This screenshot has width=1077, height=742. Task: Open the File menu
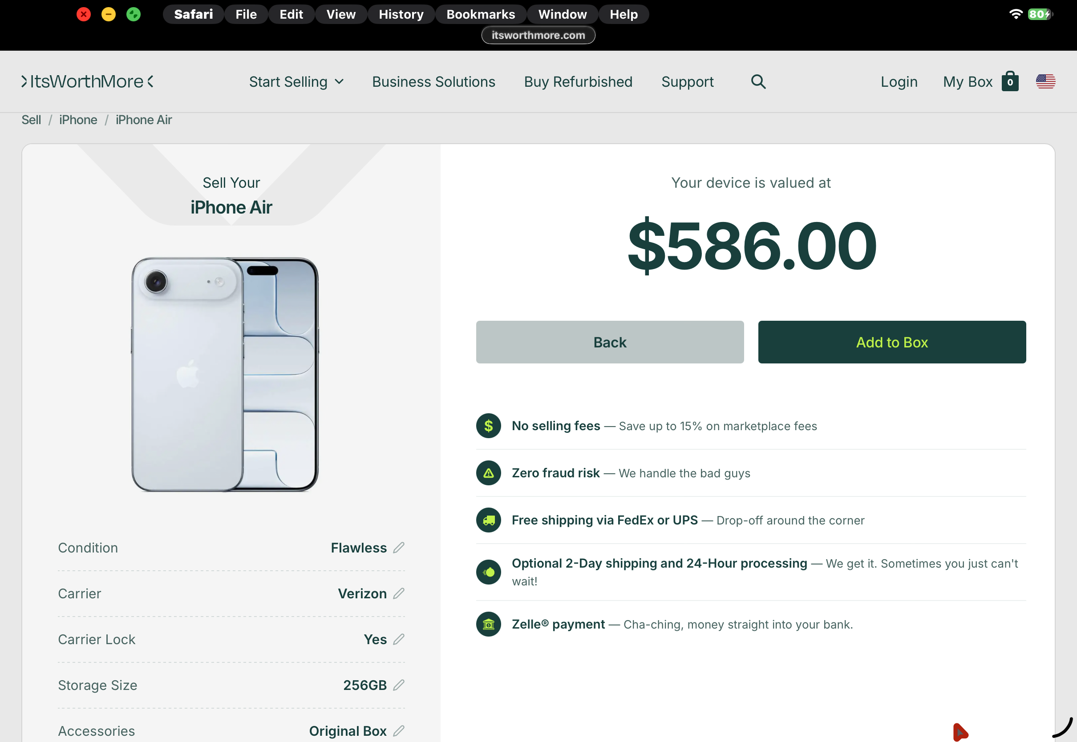click(x=246, y=14)
